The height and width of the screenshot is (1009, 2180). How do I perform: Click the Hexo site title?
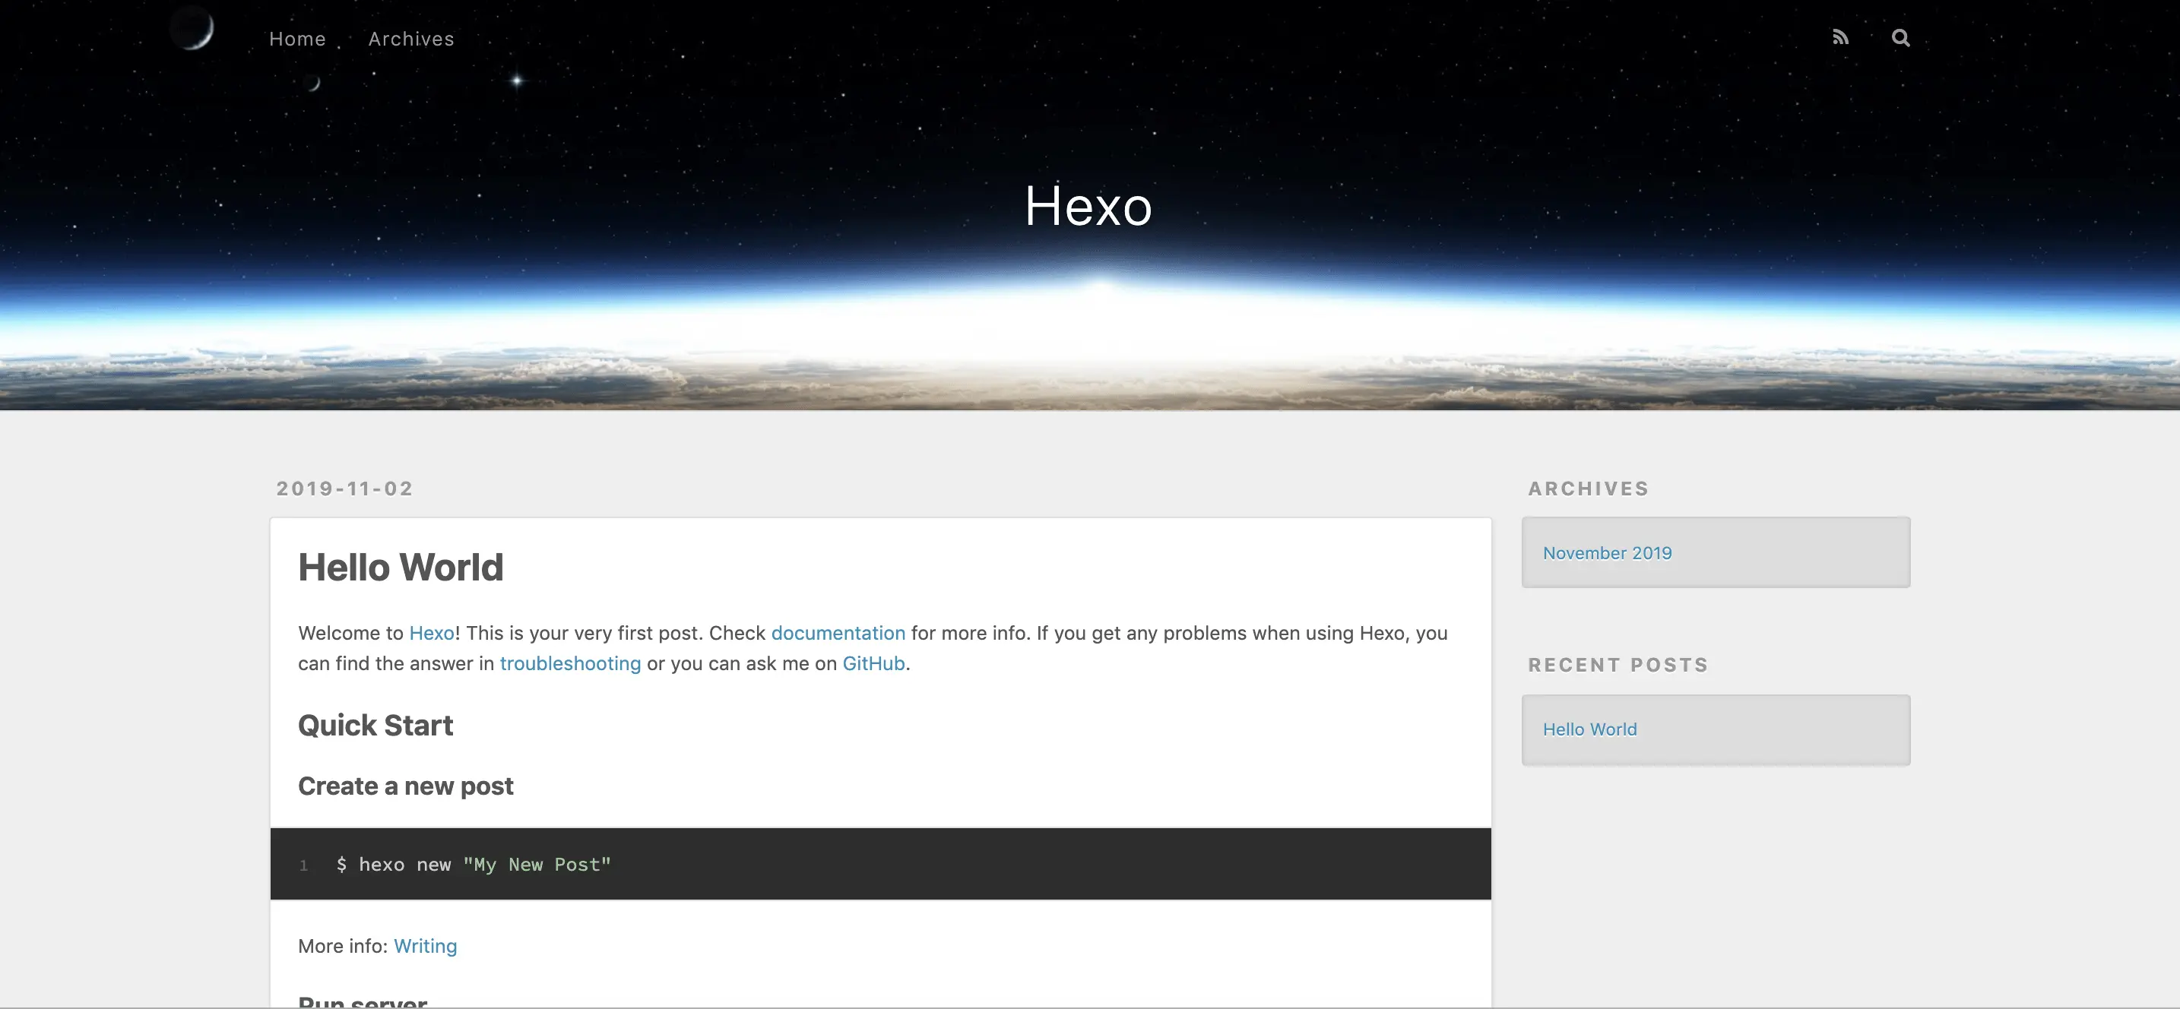tap(1088, 205)
